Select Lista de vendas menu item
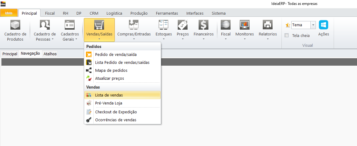The width and height of the screenshot is (357, 146). (x=109, y=95)
